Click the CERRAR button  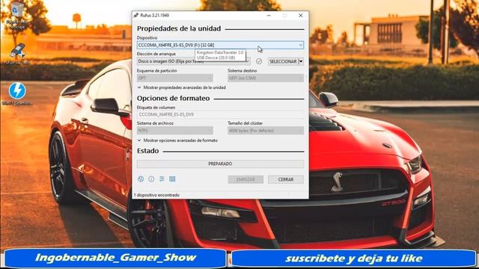pyautogui.click(x=286, y=179)
